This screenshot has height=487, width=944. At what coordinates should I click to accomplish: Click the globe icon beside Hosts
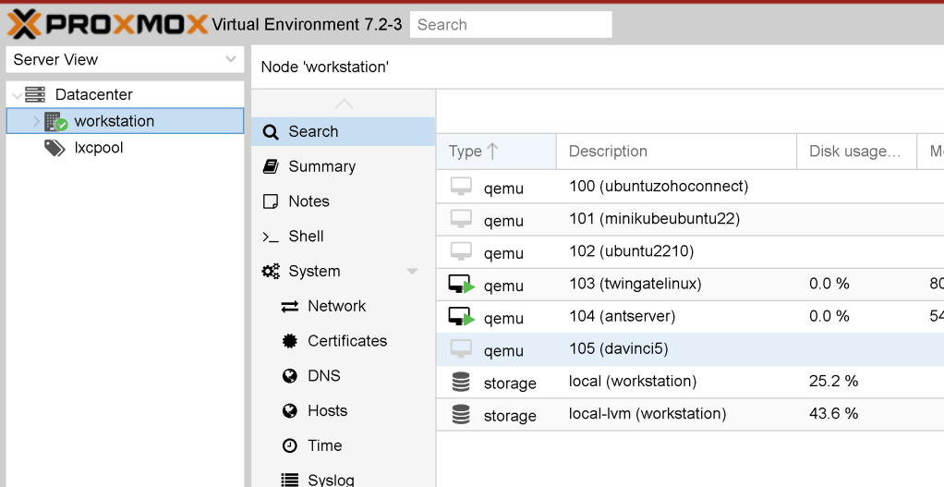(290, 411)
